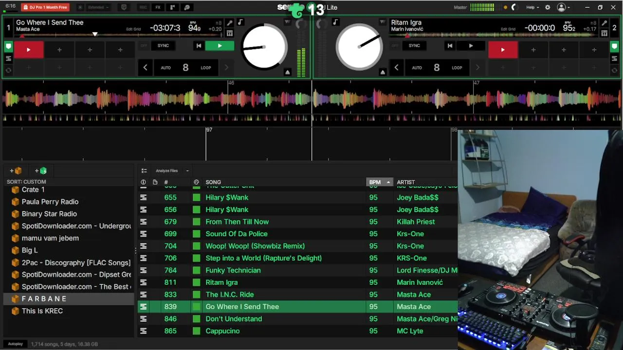Toggle Autoplay in the status bar

pyautogui.click(x=15, y=344)
